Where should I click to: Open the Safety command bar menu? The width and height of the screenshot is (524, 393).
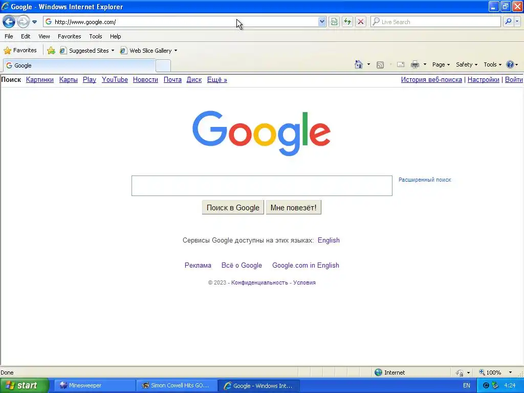coord(467,64)
